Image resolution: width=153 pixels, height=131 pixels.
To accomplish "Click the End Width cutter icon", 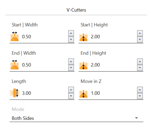I will [x=15, y=65].
